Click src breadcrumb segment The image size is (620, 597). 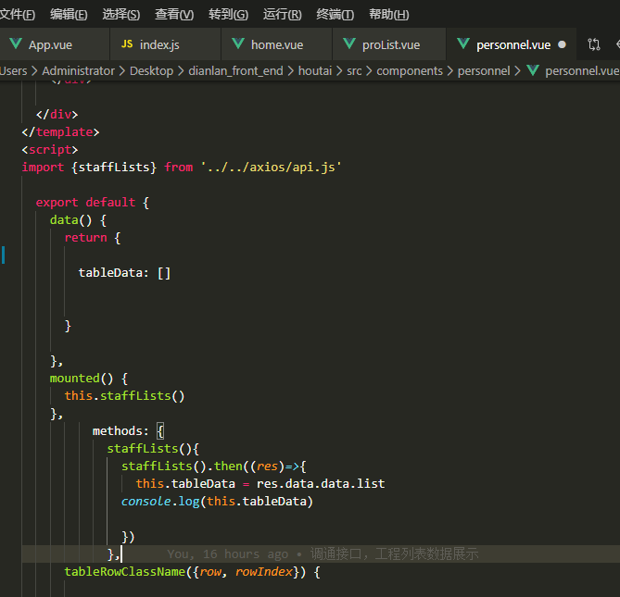pyautogui.click(x=354, y=71)
